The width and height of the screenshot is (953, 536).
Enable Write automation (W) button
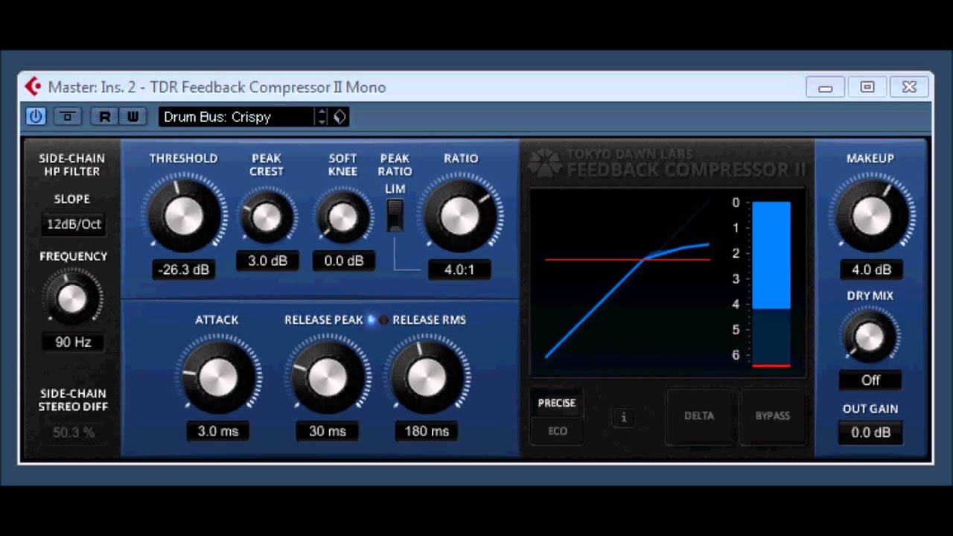pyautogui.click(x=133, y=116)
